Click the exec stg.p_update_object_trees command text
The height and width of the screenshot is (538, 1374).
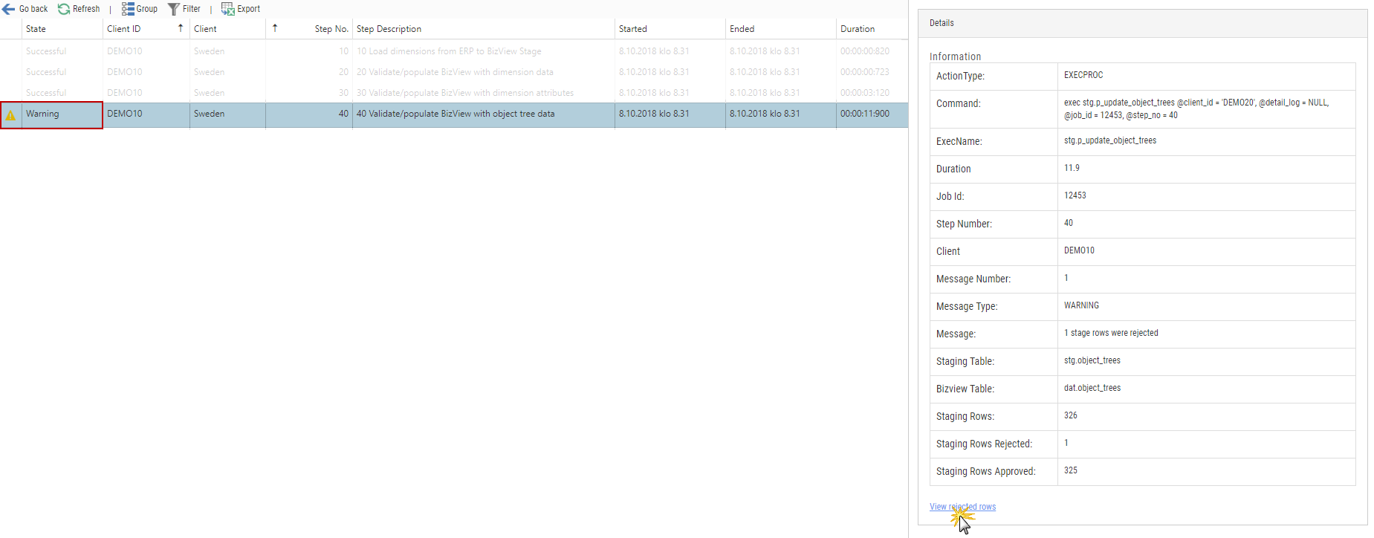(1196, 108)
